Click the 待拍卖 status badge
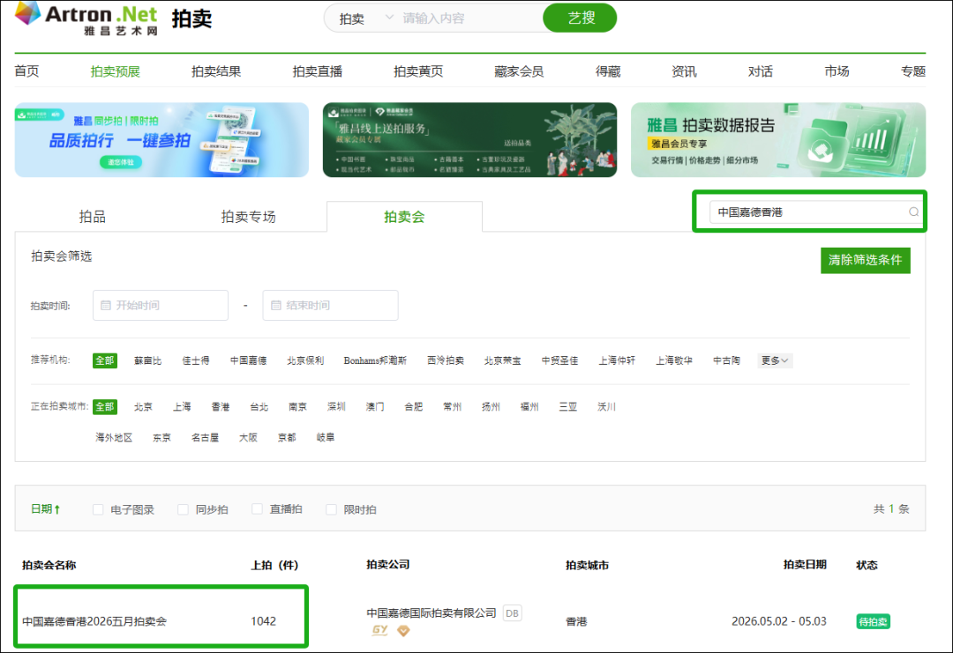Screen dimensions: 953x653 pos(873,621)
